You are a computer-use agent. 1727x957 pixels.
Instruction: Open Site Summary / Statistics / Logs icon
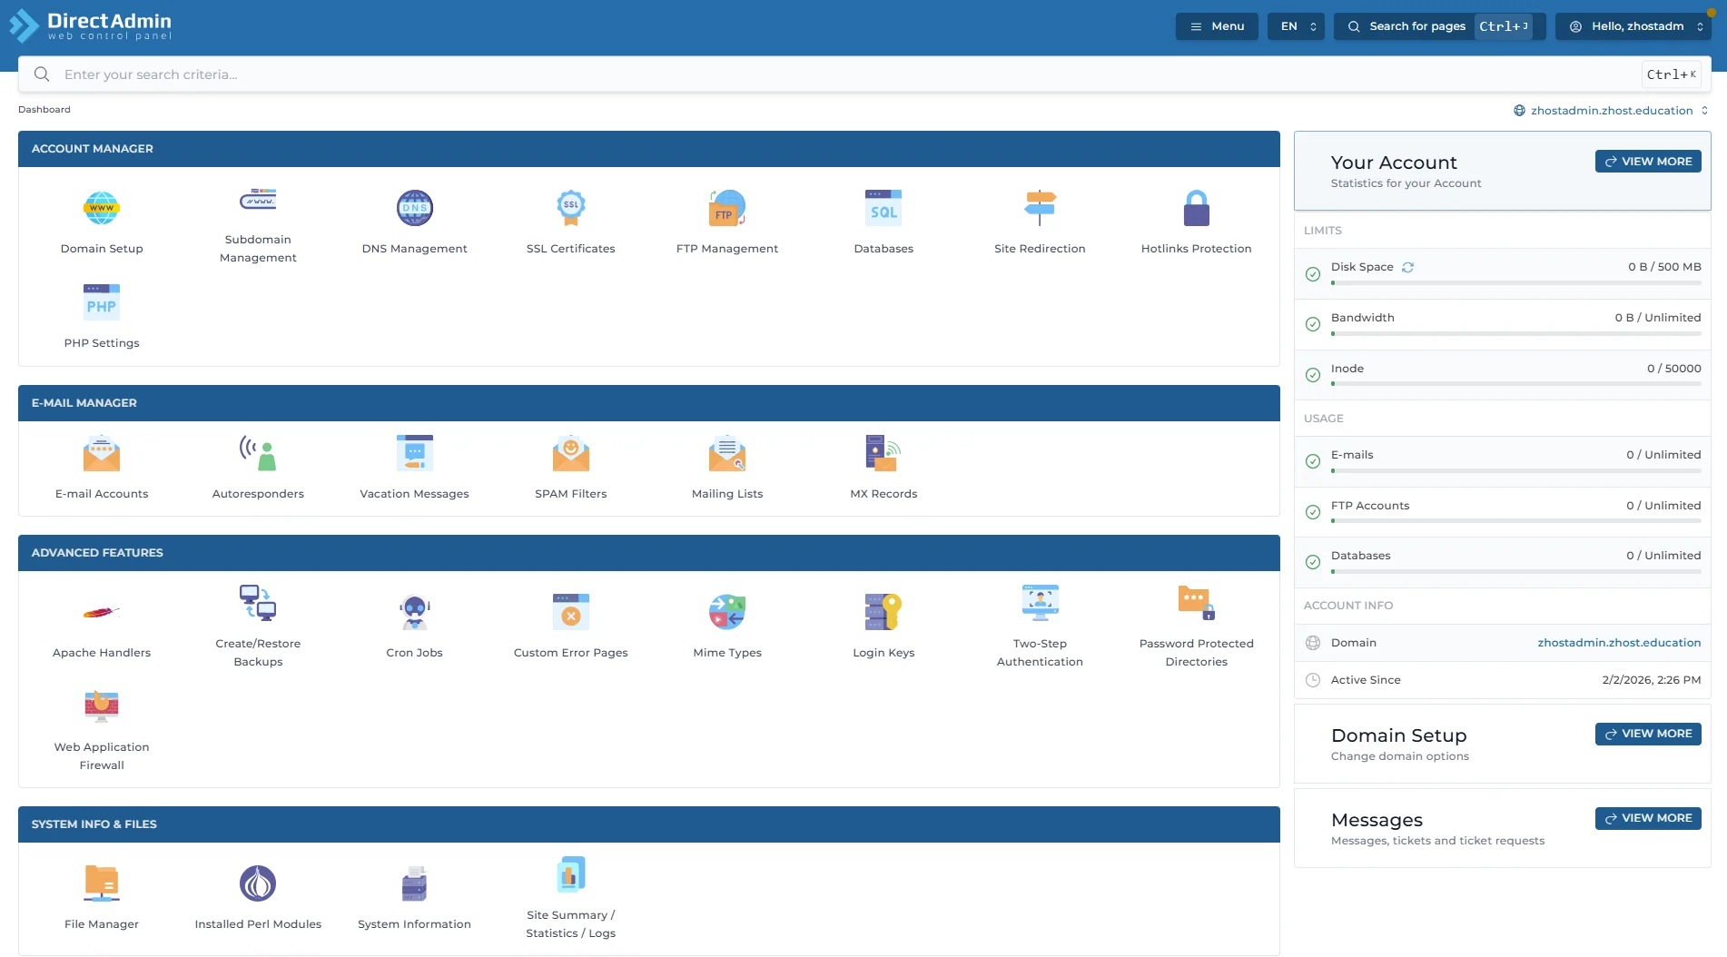[x=571, y=874]
